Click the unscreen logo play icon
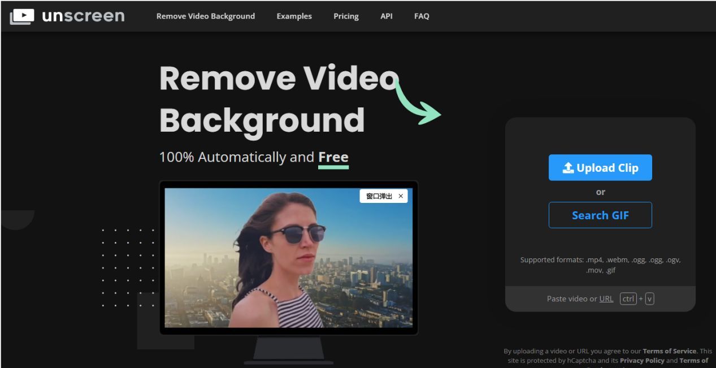Image resolution: width=716 pixels, height=368 pixels. (22, 16)
